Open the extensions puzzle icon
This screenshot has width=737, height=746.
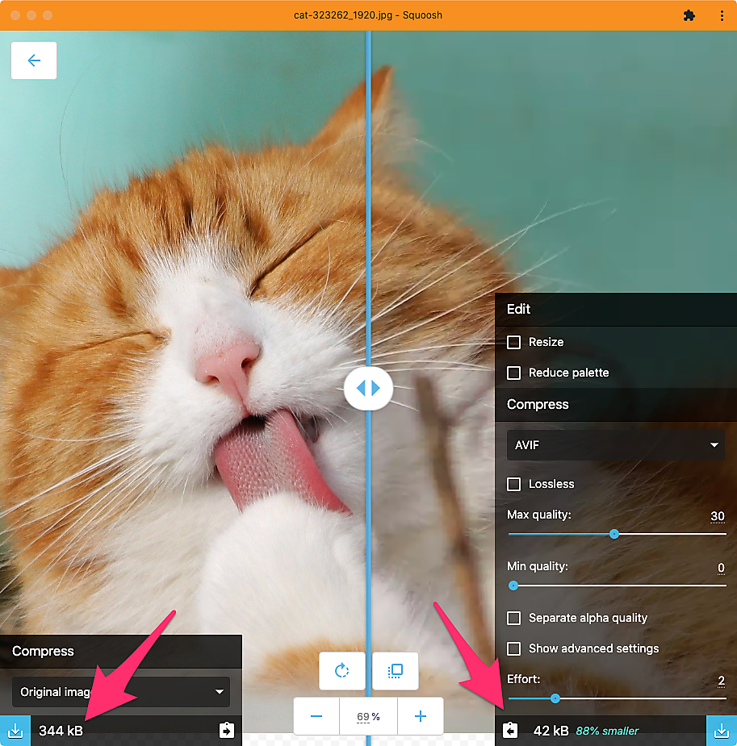click(689, 15)
